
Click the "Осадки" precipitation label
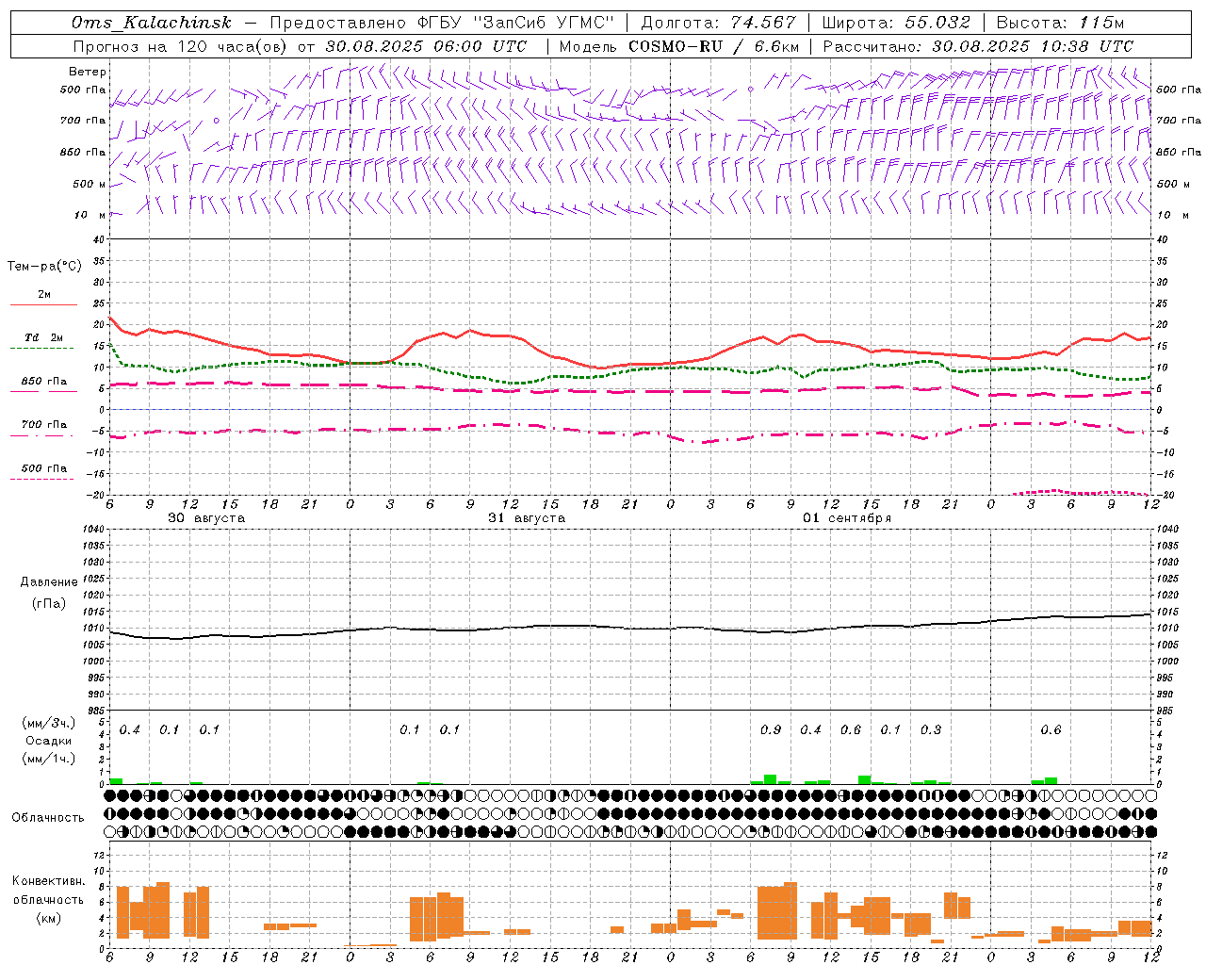tap(49, 742)
